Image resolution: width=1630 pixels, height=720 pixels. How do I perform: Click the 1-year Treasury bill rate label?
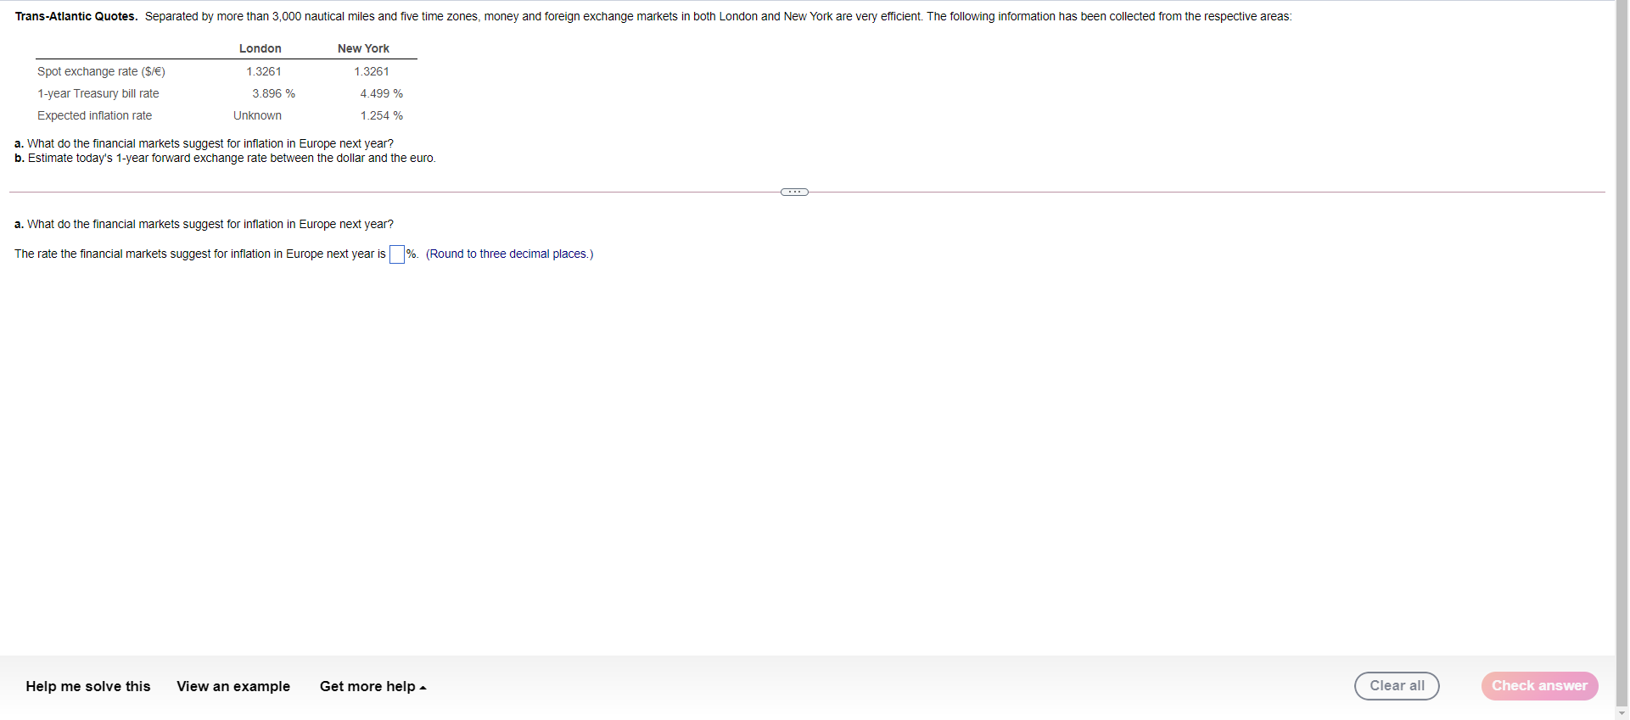(98, 93)
